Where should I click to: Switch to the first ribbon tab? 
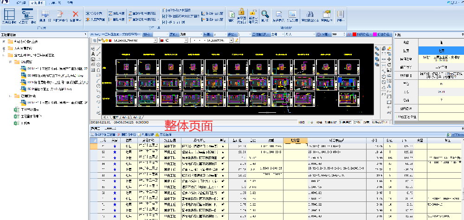21,3
